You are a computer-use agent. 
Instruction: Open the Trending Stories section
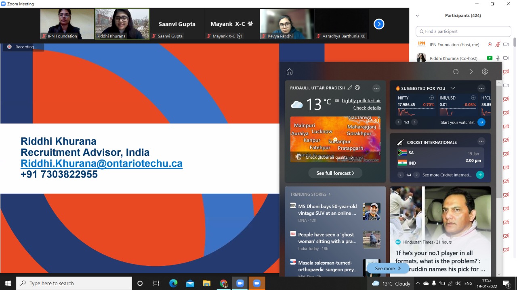coord(310,194)
